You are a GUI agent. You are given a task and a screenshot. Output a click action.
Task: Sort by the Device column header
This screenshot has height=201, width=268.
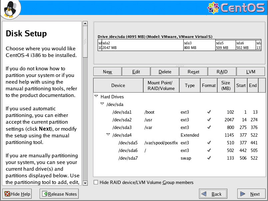(118, 85)
